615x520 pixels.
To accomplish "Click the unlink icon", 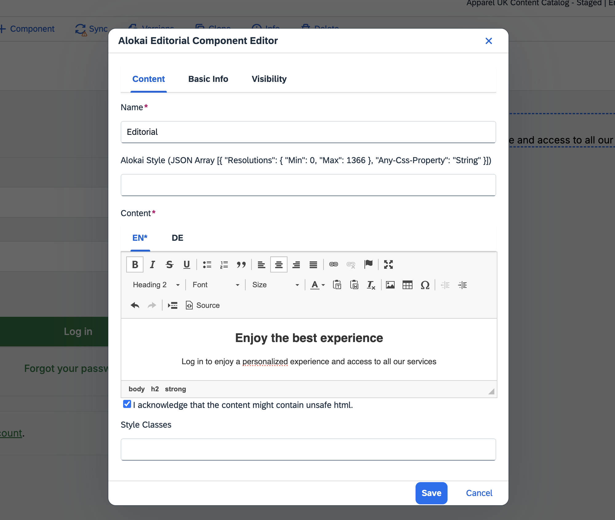I will pyautogui.click(x=351, y=264).
